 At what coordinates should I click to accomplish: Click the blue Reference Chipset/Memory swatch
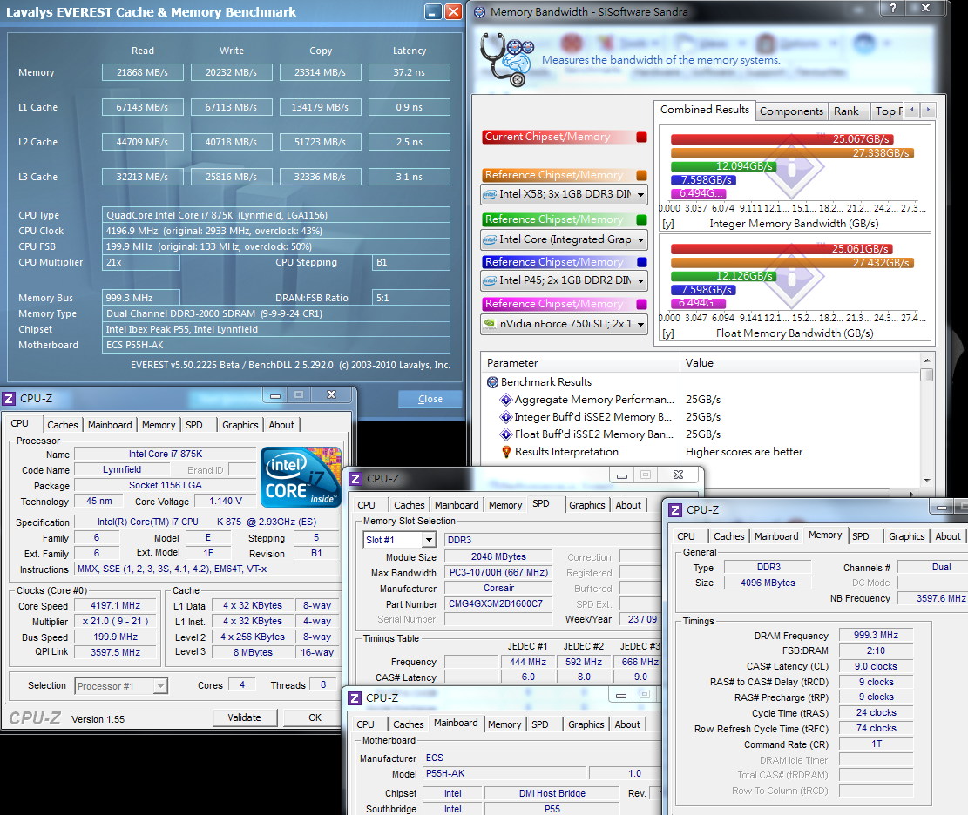pos(641,262)
